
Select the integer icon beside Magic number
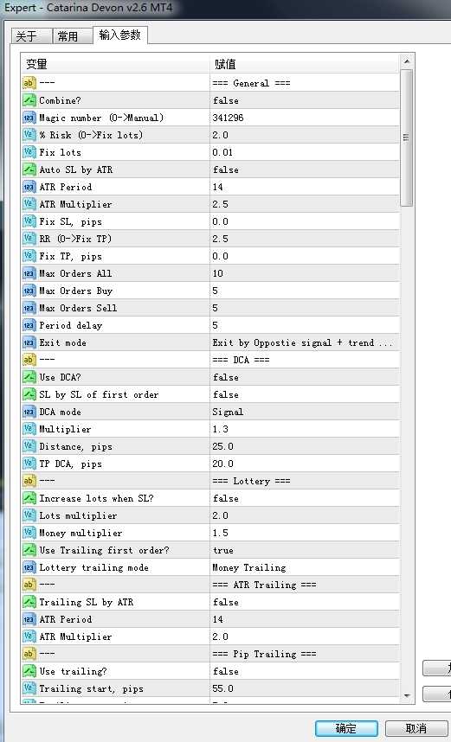pyautogui.click(x=29, y=118)
